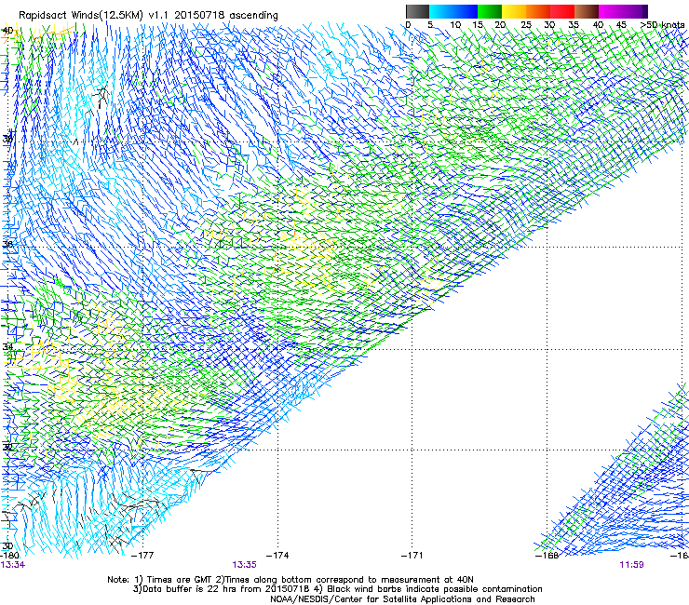Screen dimensions: 689x605
Task: Click the '36' latitude axis label
Action: pos(7,244)
